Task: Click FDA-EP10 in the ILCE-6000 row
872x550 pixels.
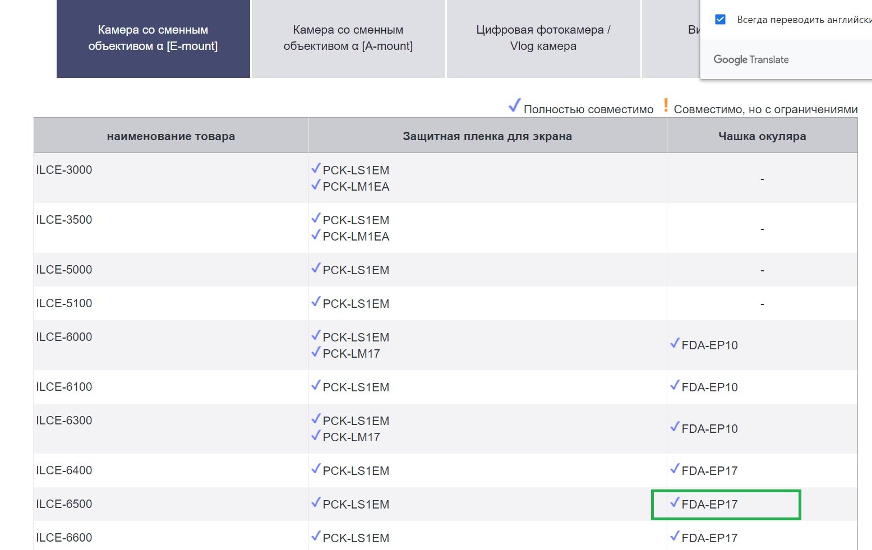Action: 709,345
